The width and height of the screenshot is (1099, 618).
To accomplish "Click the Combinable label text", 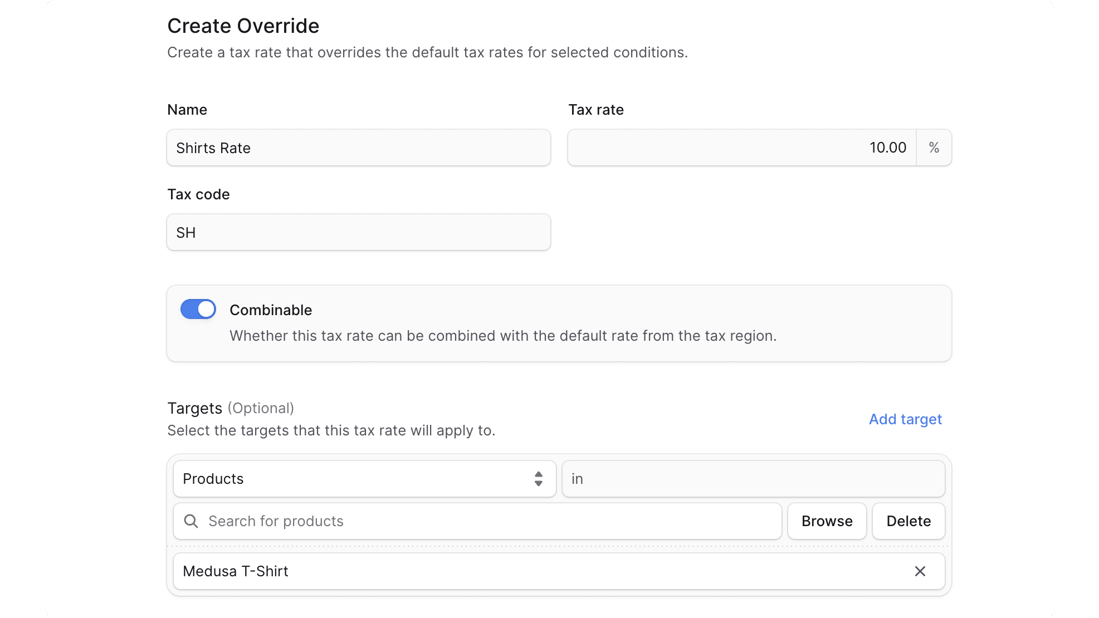I will pyautogui.click(x=271, y=310).
